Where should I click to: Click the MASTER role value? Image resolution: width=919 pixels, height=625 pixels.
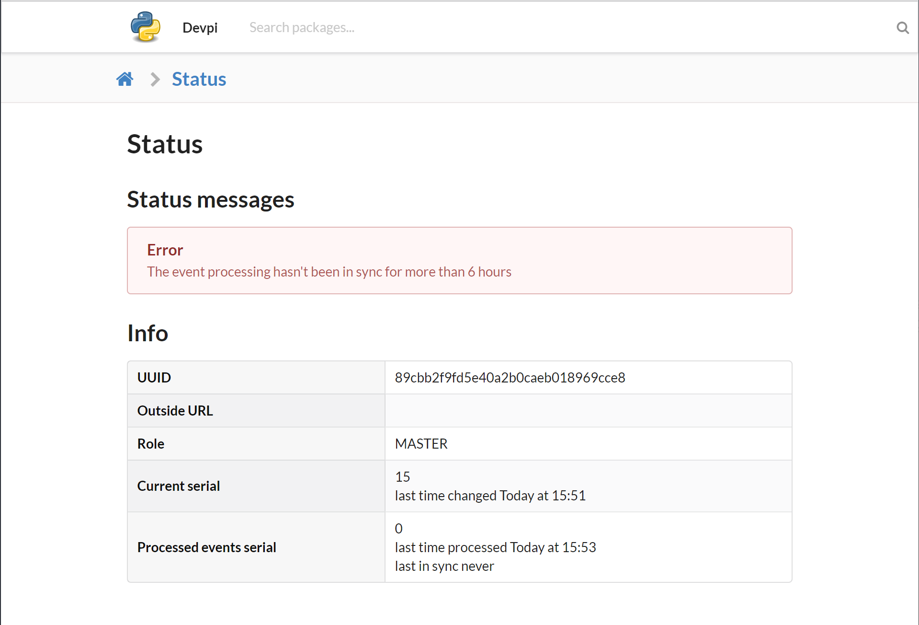coord(421,443)
